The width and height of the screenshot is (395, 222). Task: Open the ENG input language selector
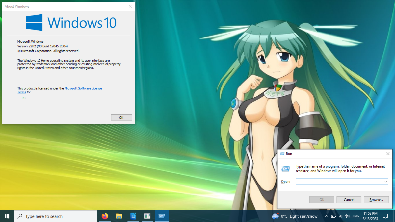pos(356,216)
